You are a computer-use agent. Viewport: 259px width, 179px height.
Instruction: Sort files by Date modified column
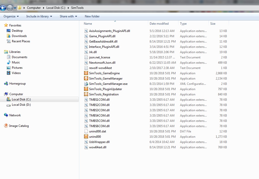tap(163, 24)
